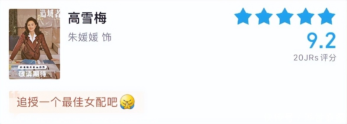Choose the fourth blue rating star
This screenshot has height=124, width=347.
click(x=306, y=16)
